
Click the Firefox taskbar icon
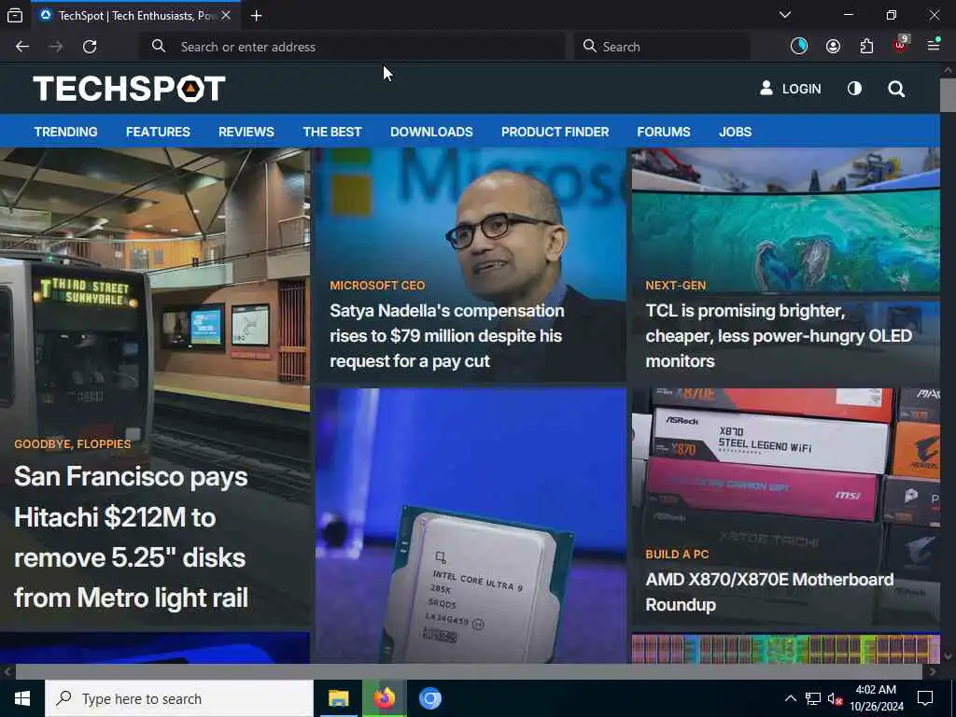point(384,698)
